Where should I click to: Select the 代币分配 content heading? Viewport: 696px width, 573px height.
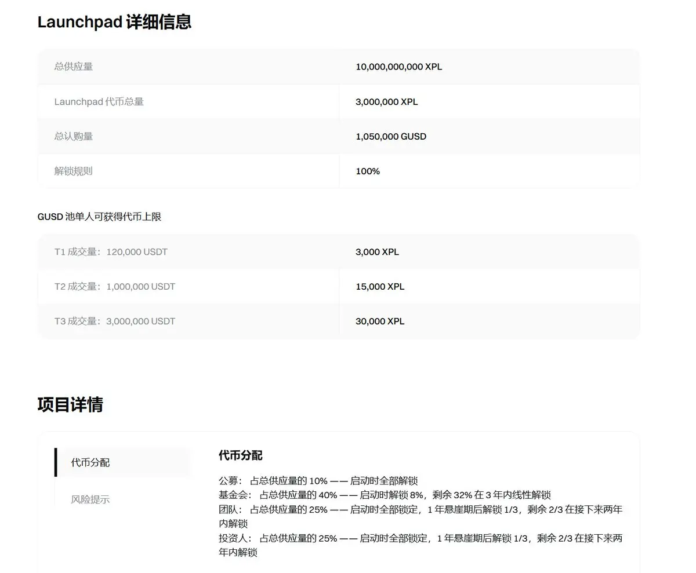point(241,455)
